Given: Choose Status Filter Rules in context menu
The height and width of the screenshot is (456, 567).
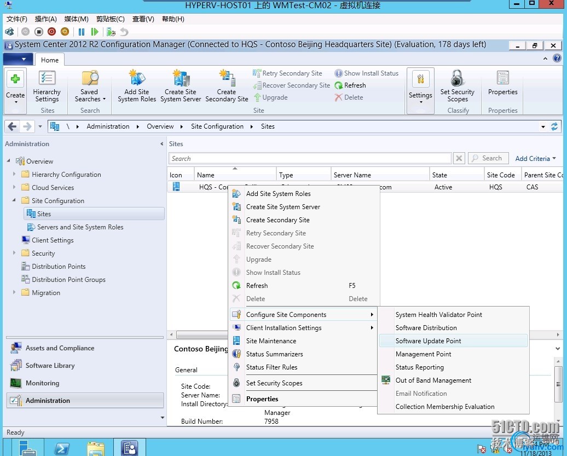Looking at the screenshot, I should click(304, 367).
